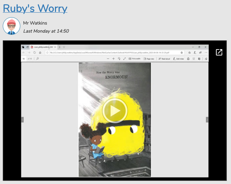Screen dimensions: 231x184
Task: Rotate the PDF page
Action: point(119,59)
